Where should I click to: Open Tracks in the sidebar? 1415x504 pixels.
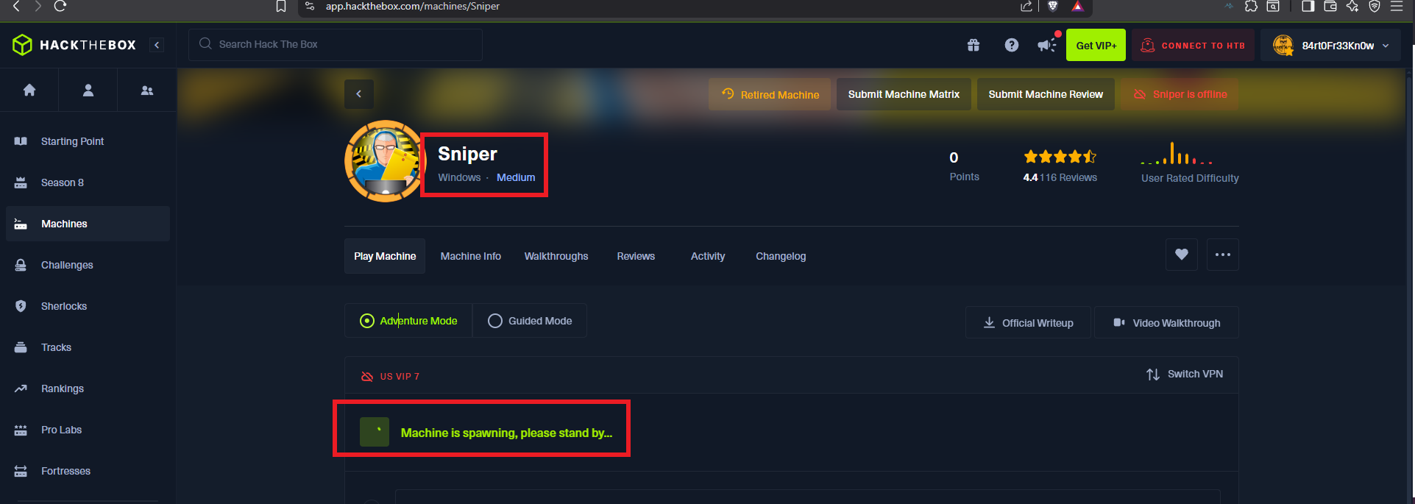tap(88, 347)
